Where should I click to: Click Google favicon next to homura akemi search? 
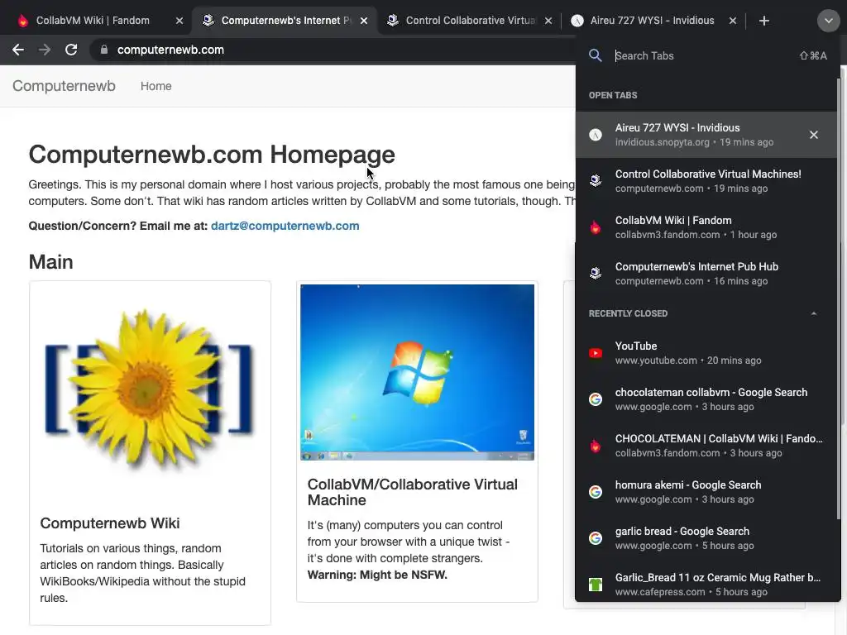[x=596, y=492]
